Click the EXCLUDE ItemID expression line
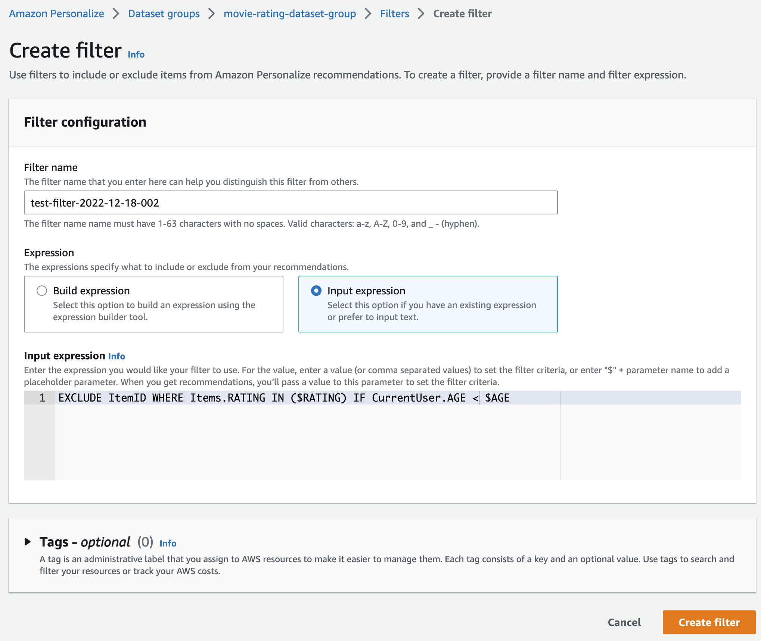Image resolution: width=761 pixels, height=641 pixels. click(x=224, y=397)
